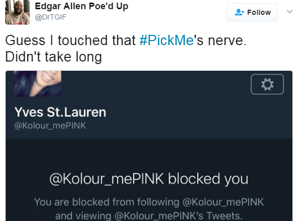
Task: Click the Yves St.Lauren profile name
Action: (61, 112)
